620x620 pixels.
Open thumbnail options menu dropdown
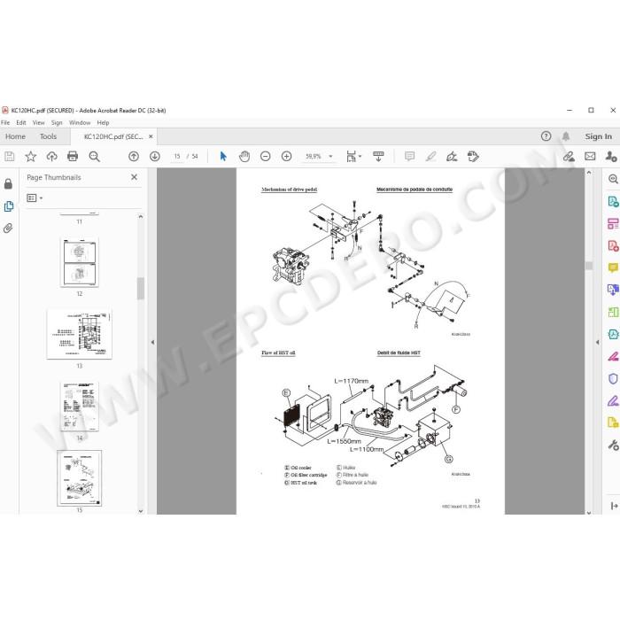tap(35, 198)
